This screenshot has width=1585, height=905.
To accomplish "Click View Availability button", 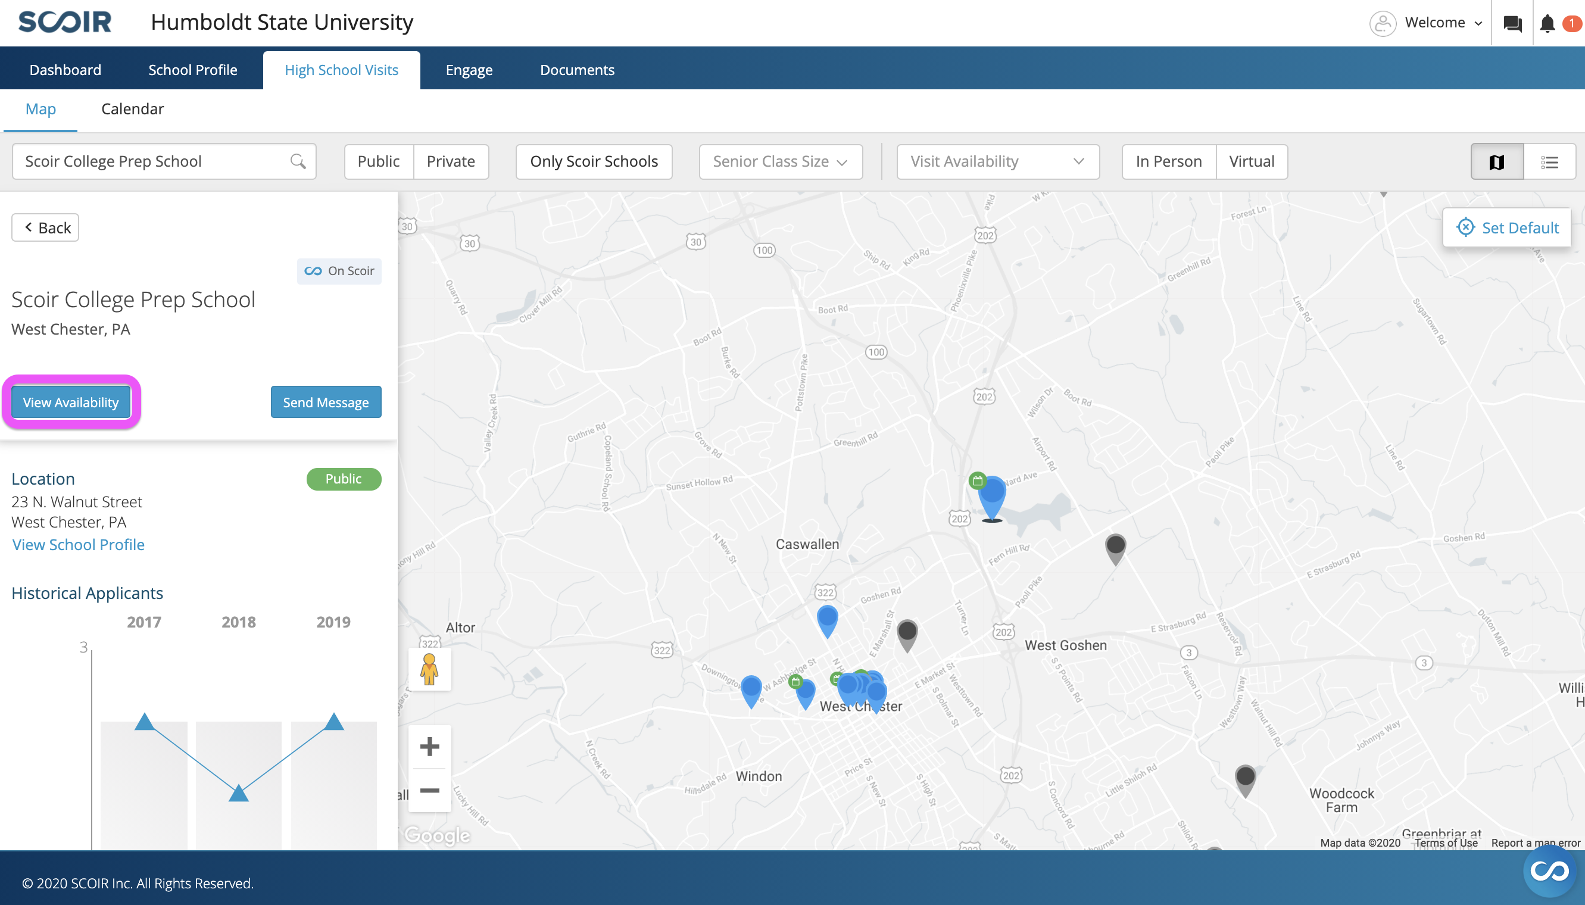I will 71,402.
